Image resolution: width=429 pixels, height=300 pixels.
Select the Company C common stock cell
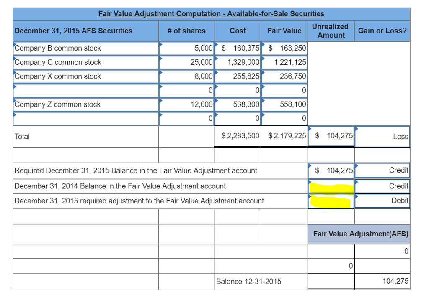85,62
